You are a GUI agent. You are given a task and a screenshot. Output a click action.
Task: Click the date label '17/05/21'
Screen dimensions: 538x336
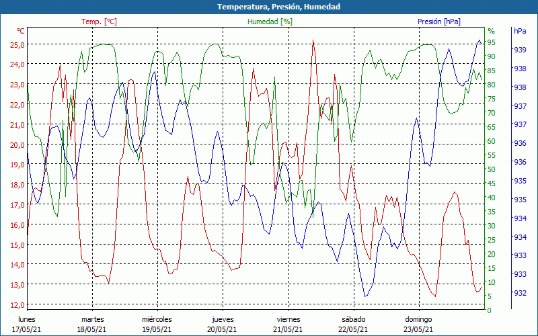click(26, 329)
